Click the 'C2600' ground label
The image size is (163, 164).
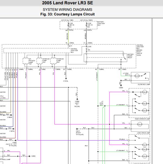pyautogui.click(x=121, y=88)
